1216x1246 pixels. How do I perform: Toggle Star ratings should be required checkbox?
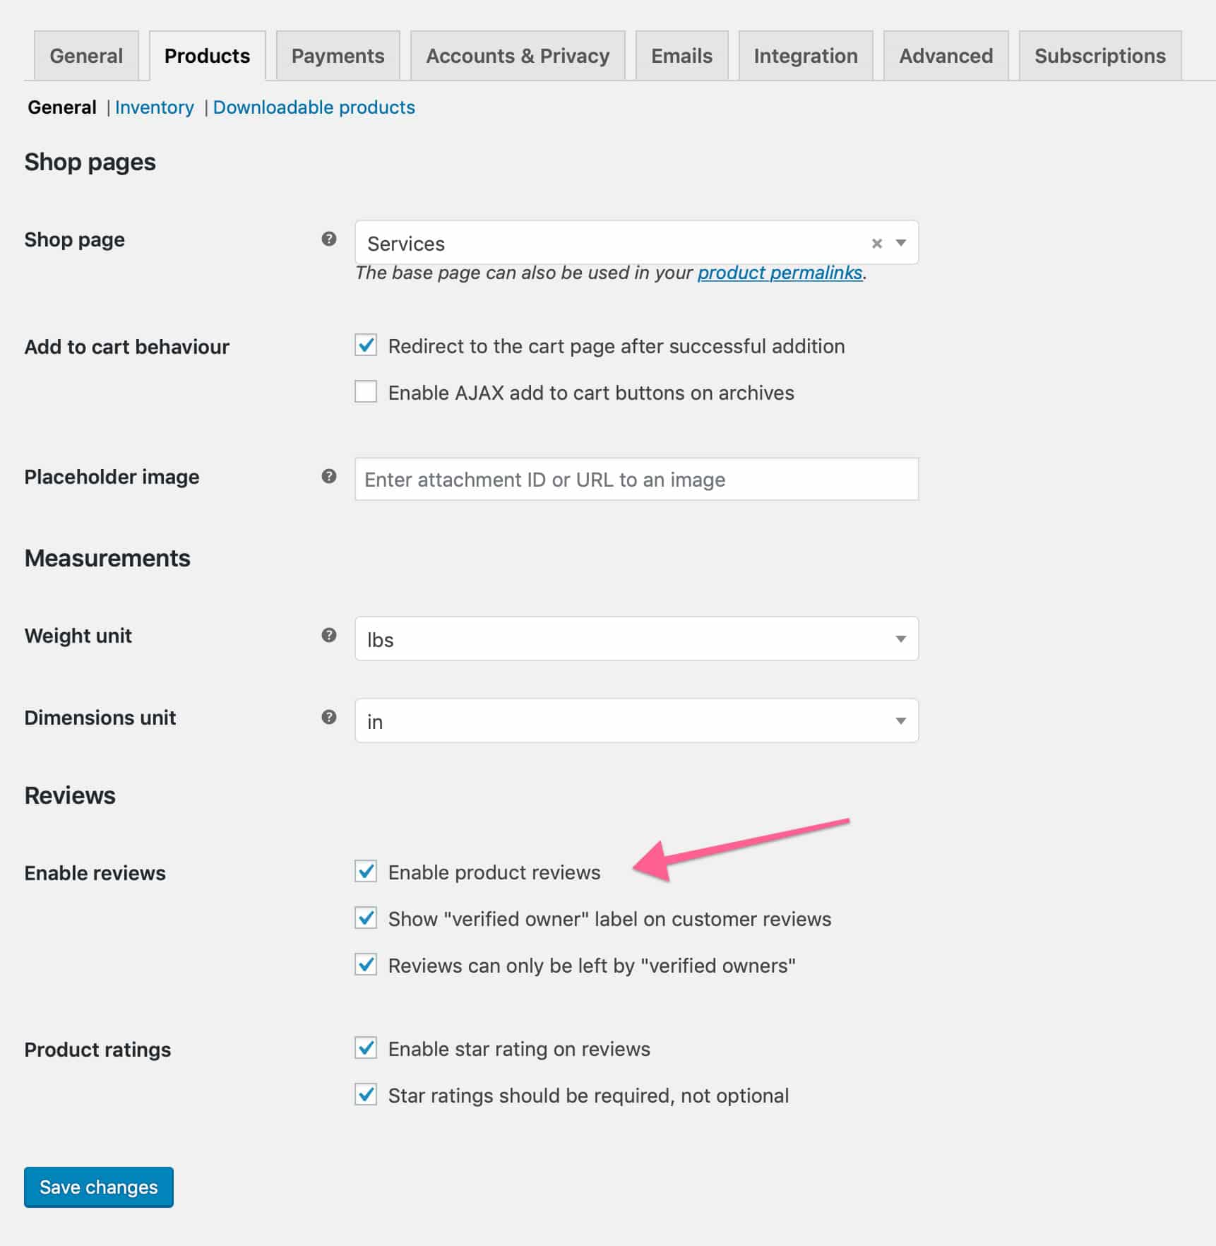366,1095
